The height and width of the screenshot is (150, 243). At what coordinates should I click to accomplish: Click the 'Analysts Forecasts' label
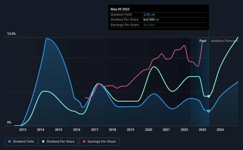[225, 41]
